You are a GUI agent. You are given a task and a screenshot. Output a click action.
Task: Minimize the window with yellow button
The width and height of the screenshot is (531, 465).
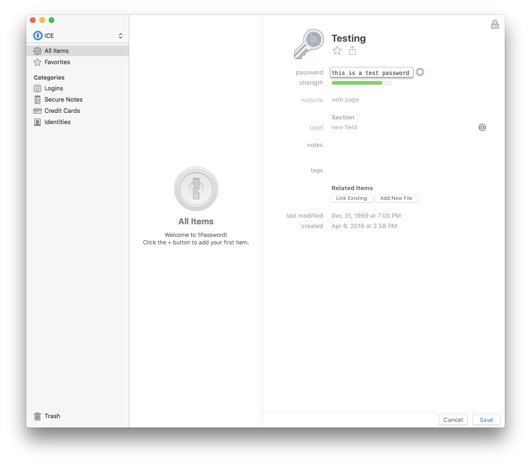42,20
